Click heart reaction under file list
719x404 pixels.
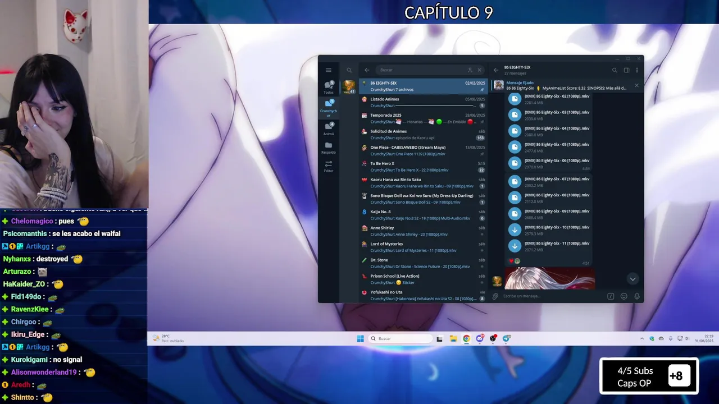pos(511,261)
